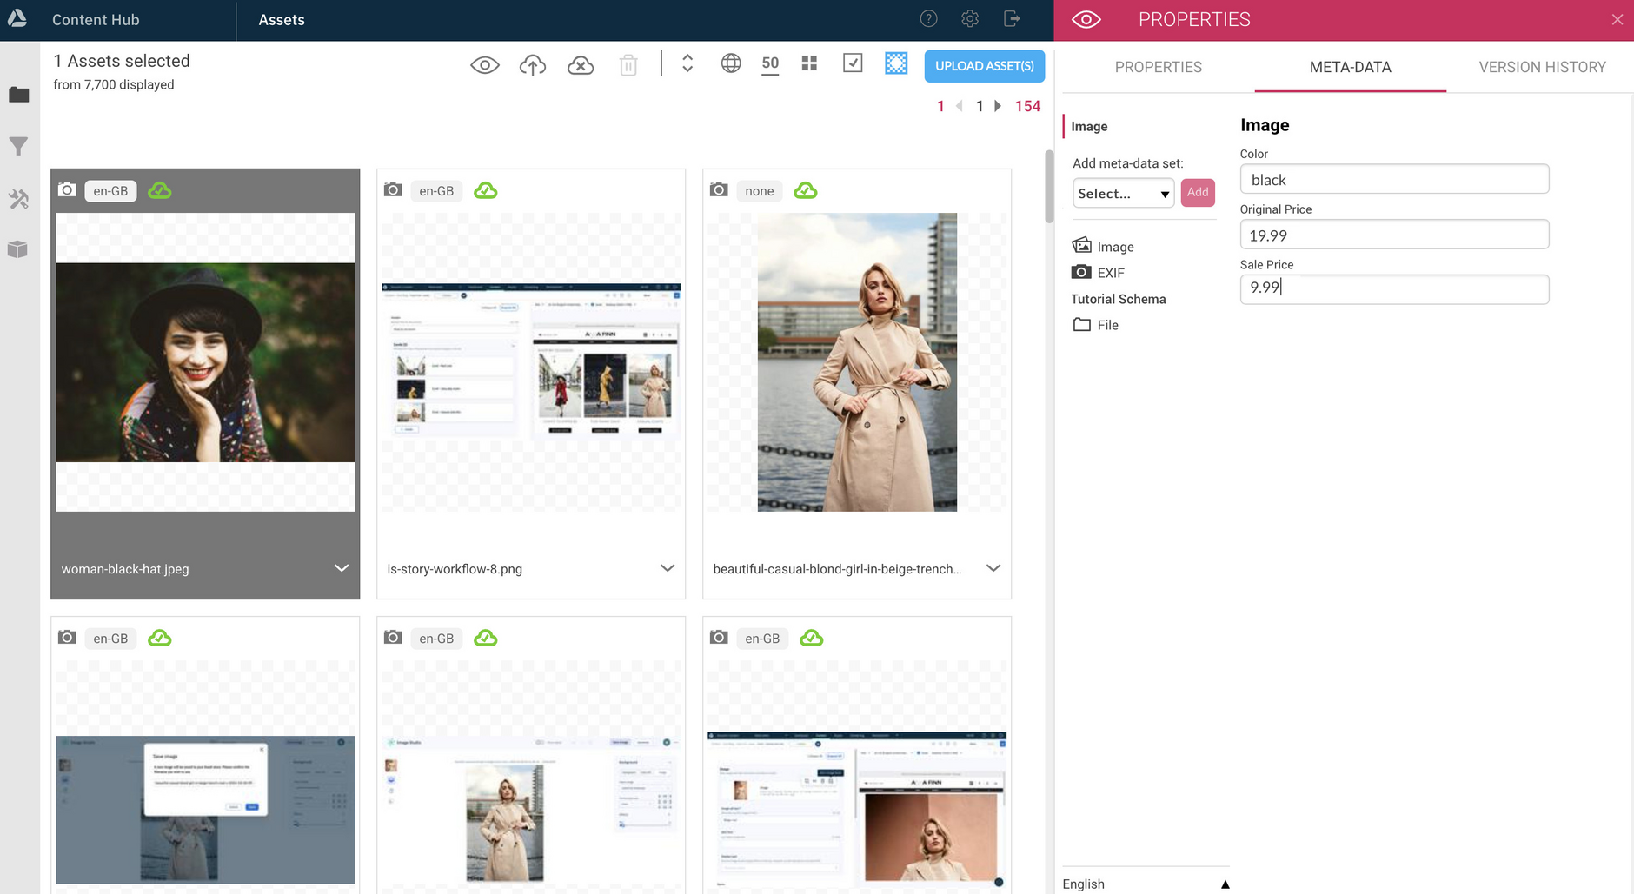
Task: Click the globe locale icon
Action: pyautogui.click(x=731, y=63)
